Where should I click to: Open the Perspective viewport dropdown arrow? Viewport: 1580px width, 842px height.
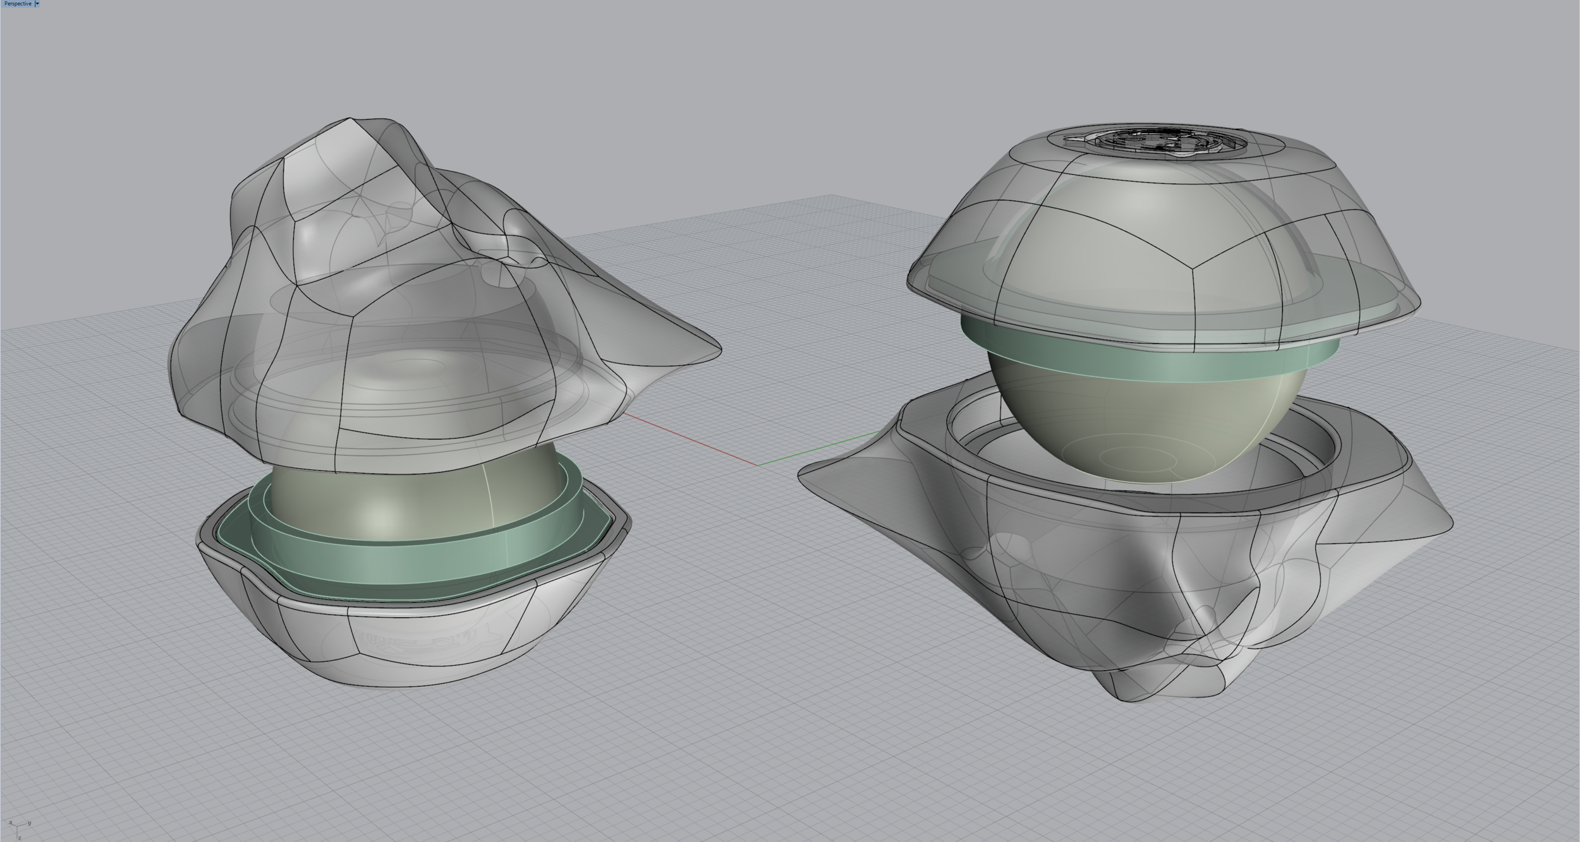tap(37, 4)
